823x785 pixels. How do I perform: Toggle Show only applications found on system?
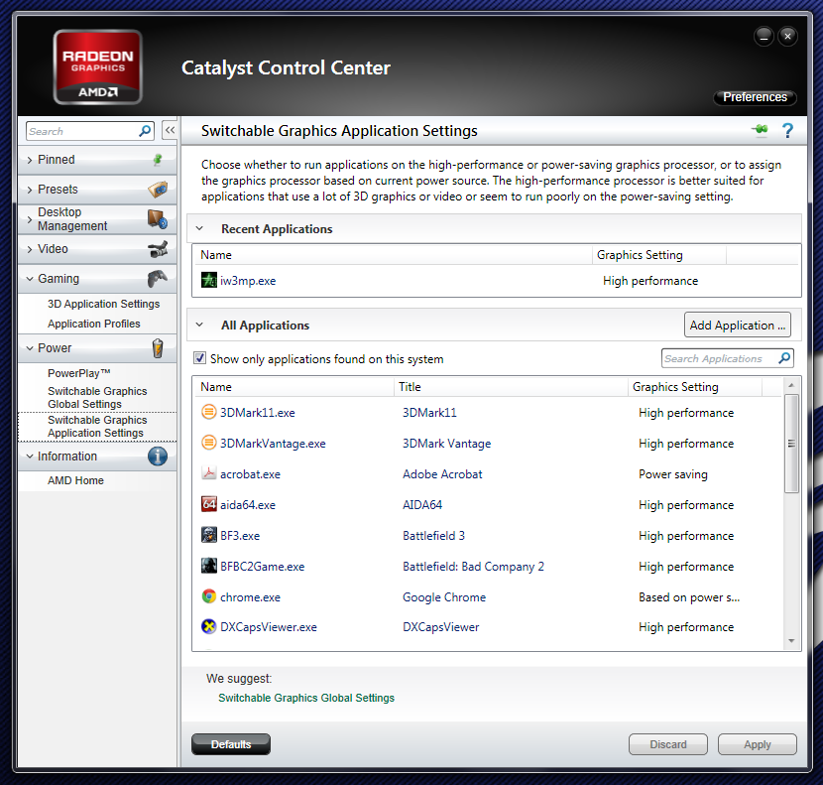(199, 358)
